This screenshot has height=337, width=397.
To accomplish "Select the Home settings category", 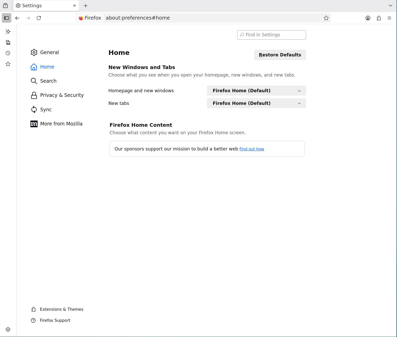I will coord(43,67).
